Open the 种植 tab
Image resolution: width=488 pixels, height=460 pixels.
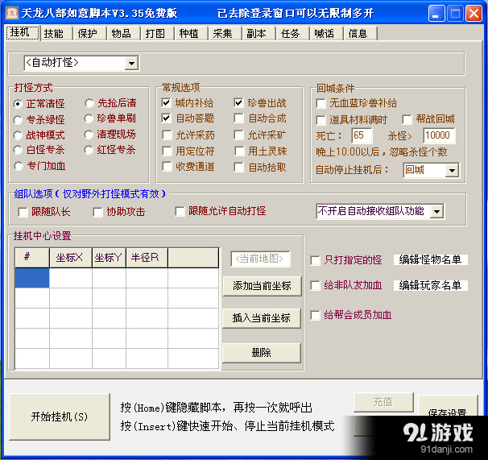click(189, 33)
